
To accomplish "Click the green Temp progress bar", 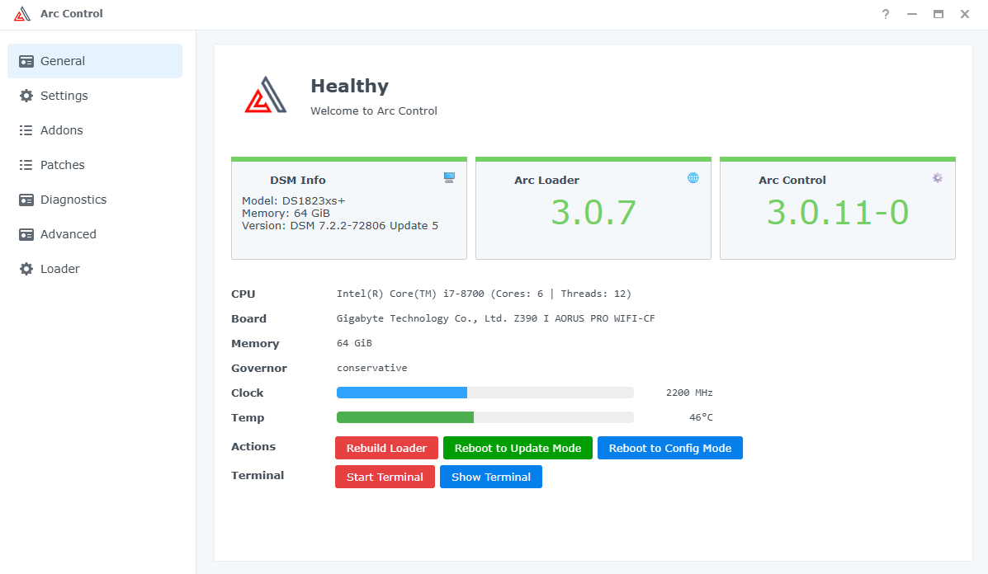I will [405, 417].
